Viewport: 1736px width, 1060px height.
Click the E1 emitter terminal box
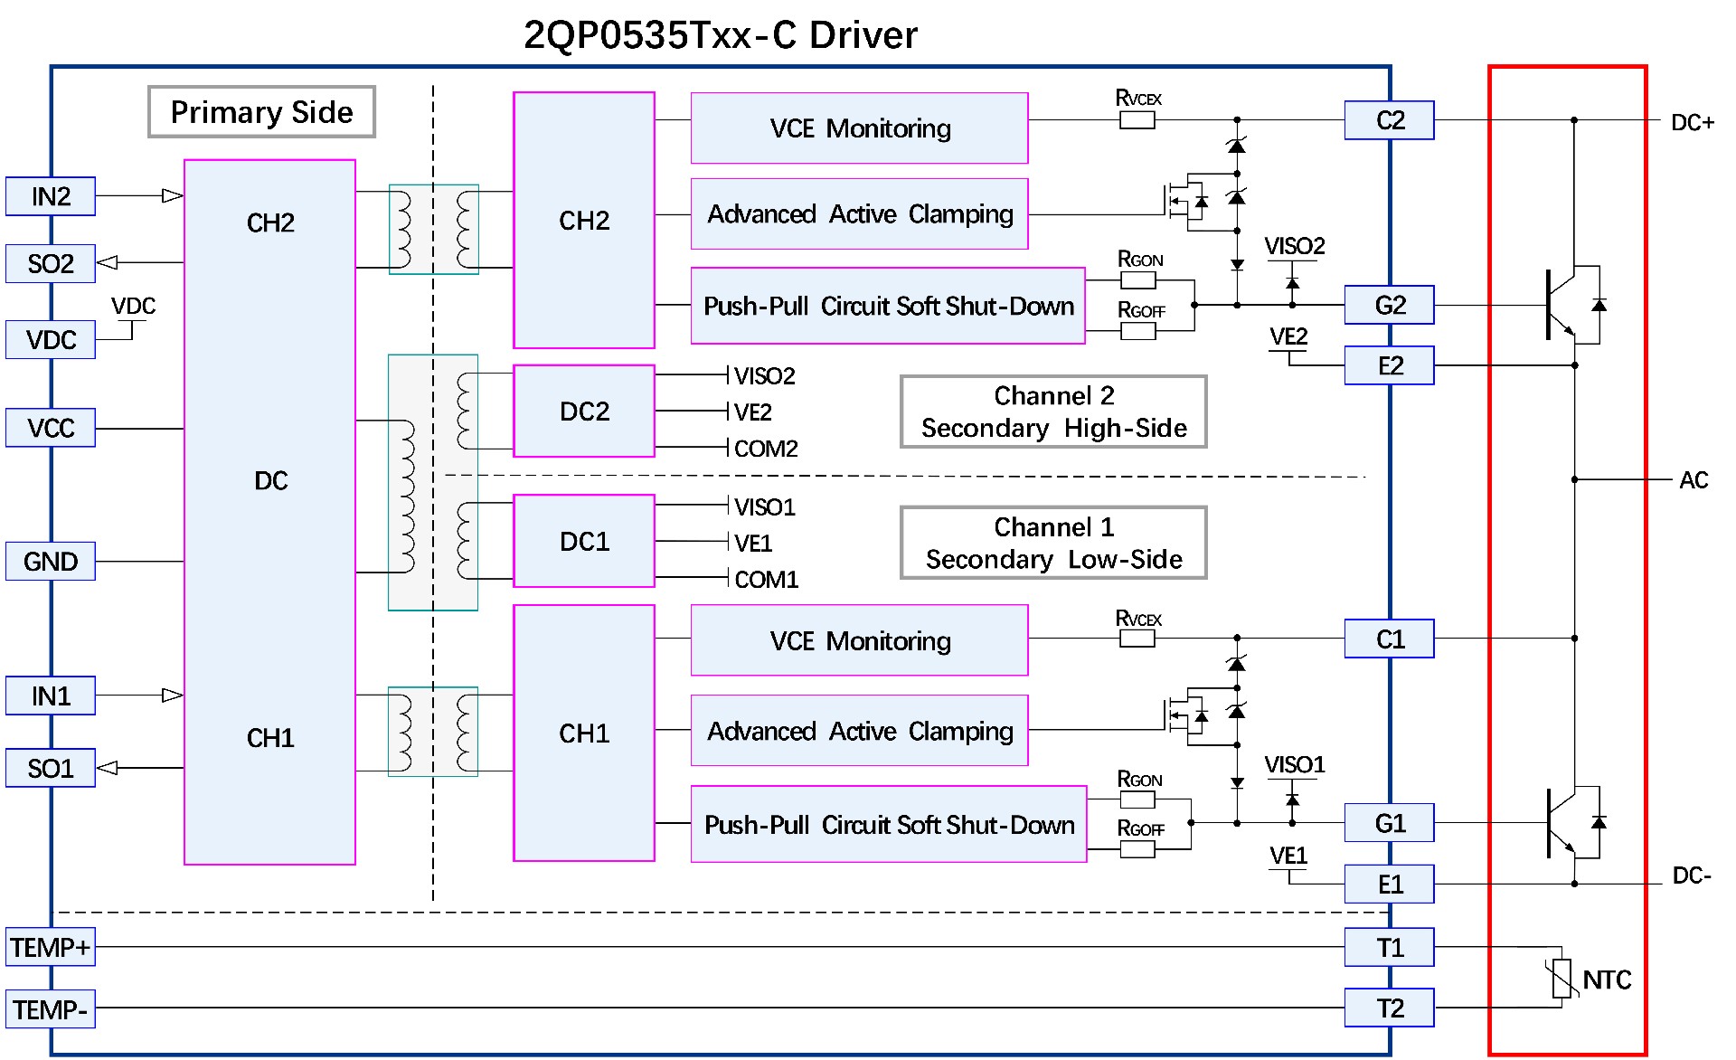1389,884
